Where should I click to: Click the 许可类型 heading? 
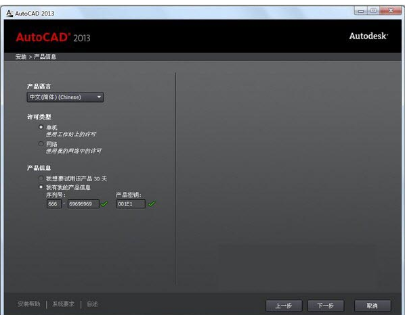pyautogui.click(x=39, y=117)
